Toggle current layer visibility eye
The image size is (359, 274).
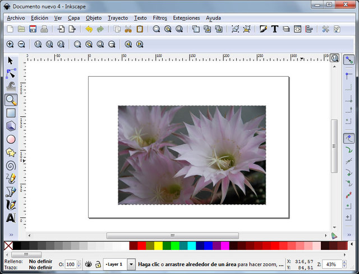point(88,264)
